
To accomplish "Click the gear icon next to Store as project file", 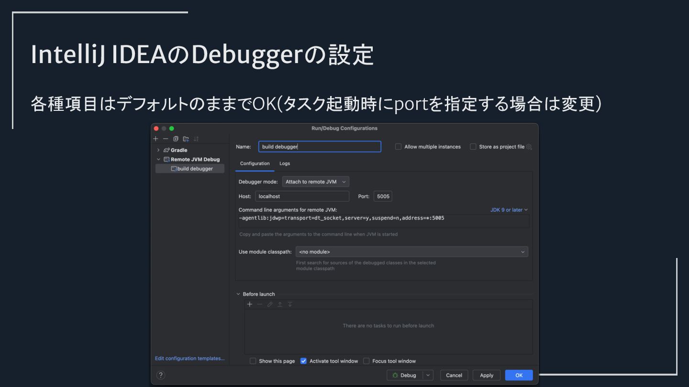I will pos(529,147).
